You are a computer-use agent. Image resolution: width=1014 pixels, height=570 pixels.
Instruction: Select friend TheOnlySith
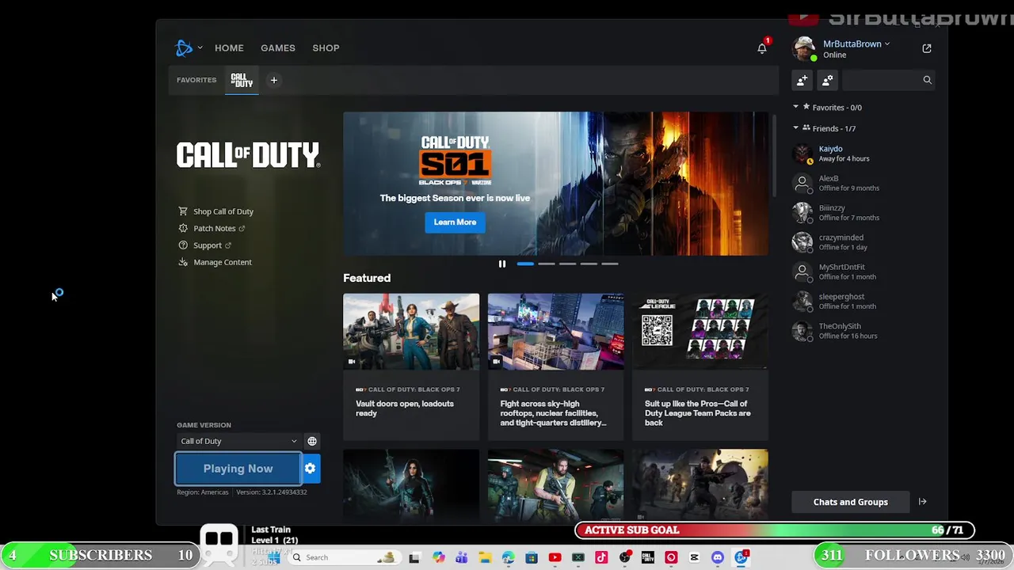[x=863, y=331]
